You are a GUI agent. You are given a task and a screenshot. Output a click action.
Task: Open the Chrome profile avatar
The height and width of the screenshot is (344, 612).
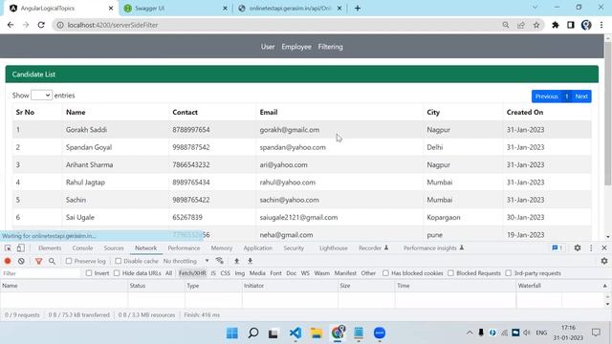586,25
